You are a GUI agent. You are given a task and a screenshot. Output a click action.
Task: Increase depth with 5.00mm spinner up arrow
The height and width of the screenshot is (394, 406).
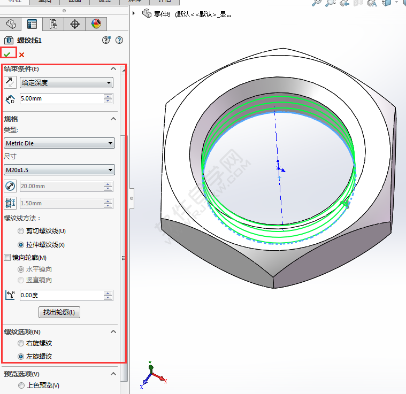108,96
